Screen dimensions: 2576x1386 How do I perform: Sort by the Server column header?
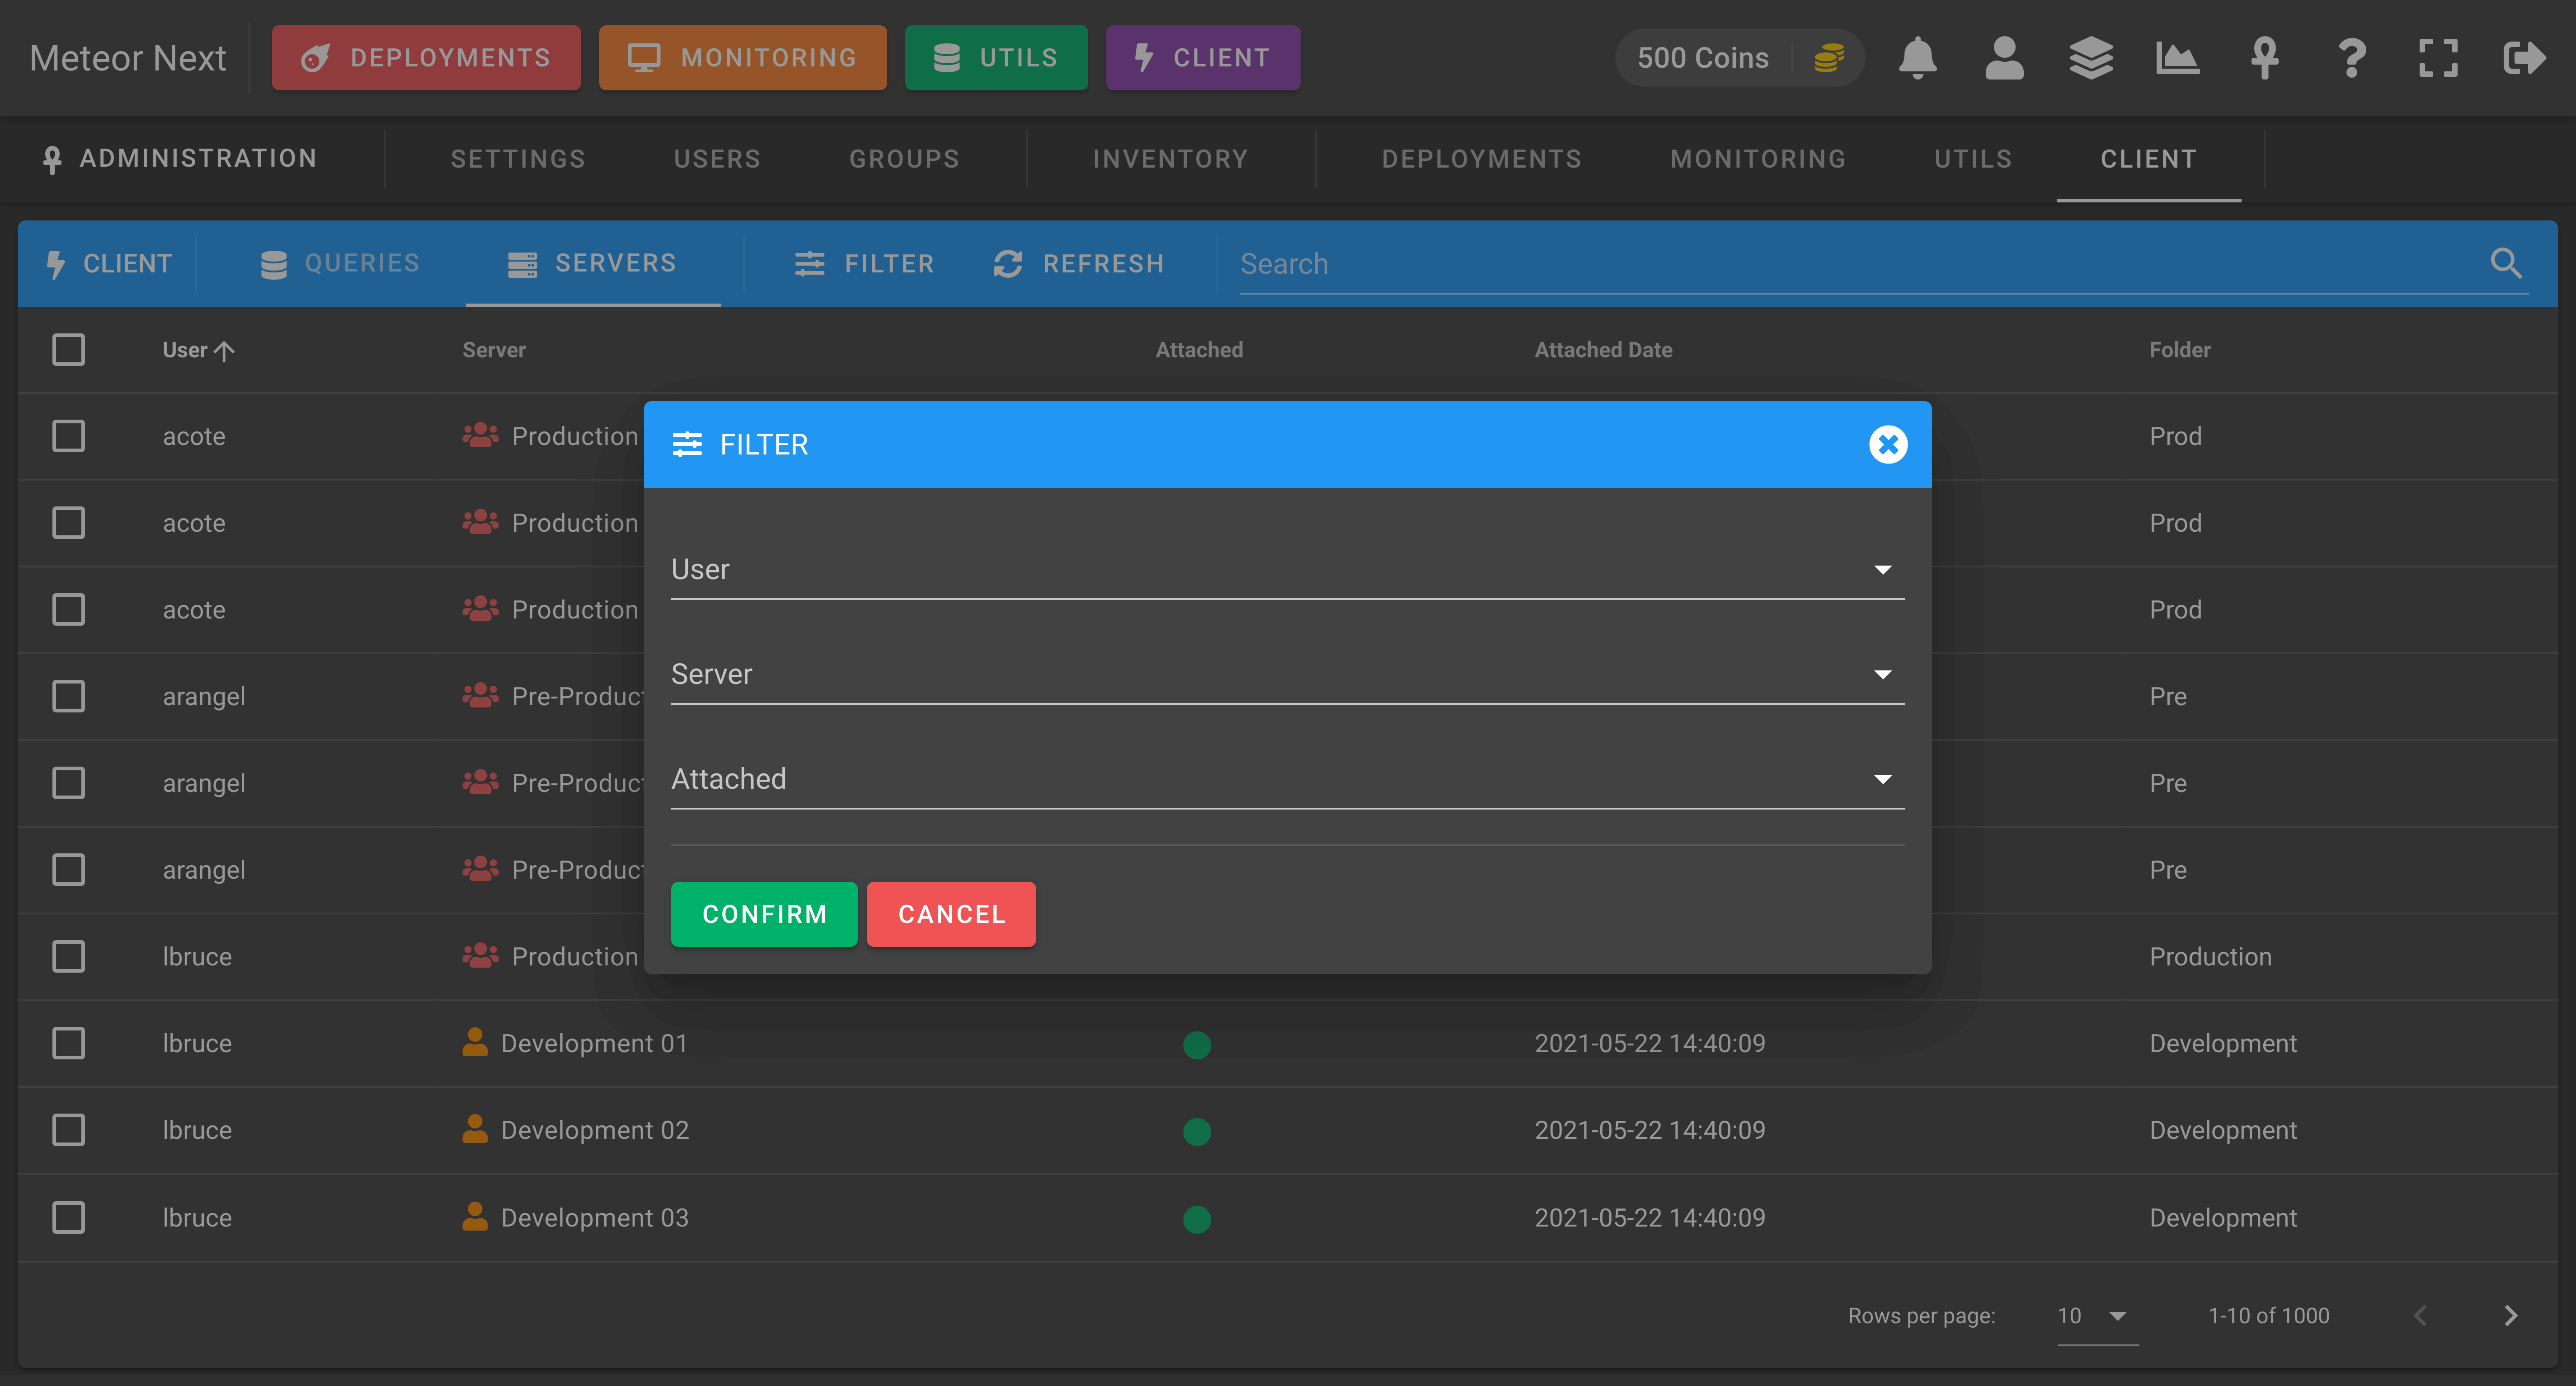[494, 350]
